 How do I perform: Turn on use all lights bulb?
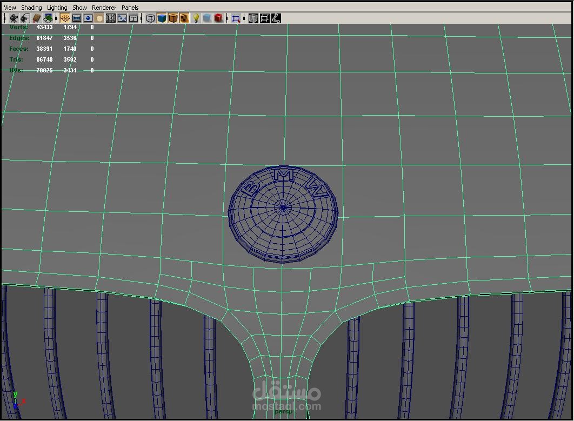point(196,18)
